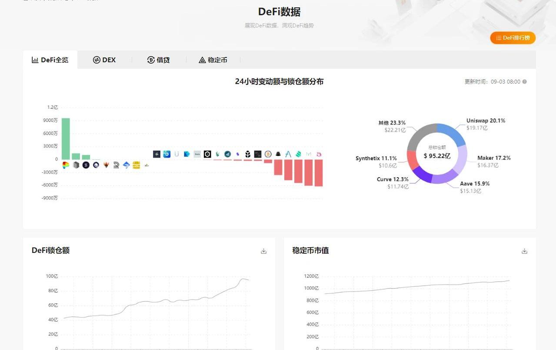The width and height of the screenshot is (556, 350).
Task: Click the Curve 12.3% label
Action: (393, 179)
